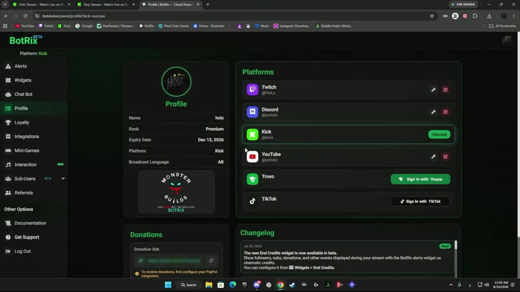Image resolution: width=520 pixels, height=292 pixels.
Task: Open File Explorer from the taskbar
Action: click(x=209, y=285)
